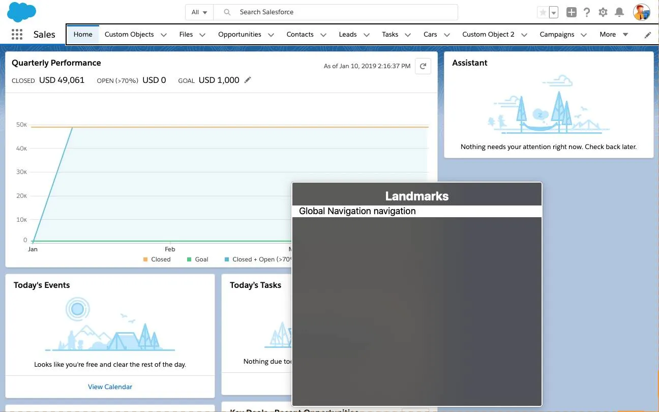This screenshot has width=659, height=412.
Task: Click the Salesforce cloud logo
Action: (x=21, y=12)
